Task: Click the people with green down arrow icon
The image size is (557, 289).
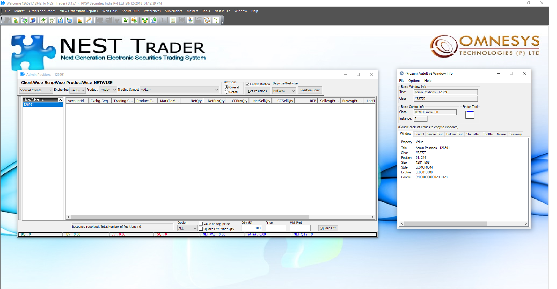Action: point(134,20)
